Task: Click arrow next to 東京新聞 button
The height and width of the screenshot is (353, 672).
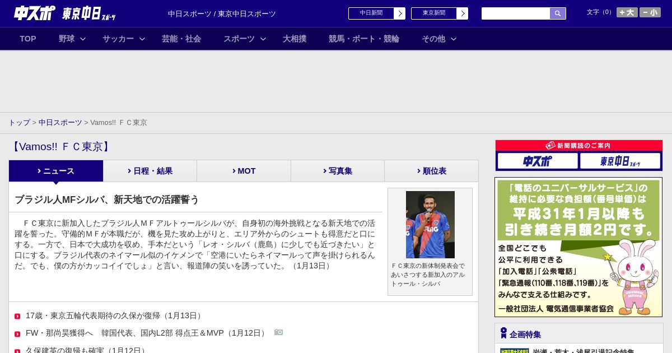Action: coord(463,13)
